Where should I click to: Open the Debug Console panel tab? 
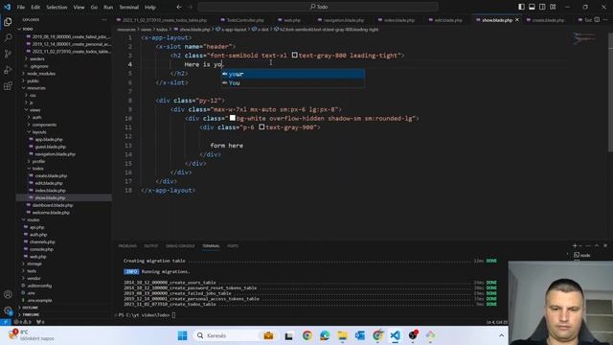tap(180, 246)
